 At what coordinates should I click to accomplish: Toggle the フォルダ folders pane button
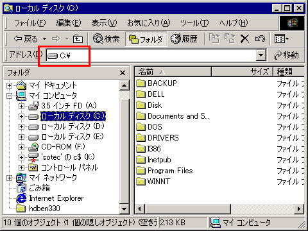146,39
